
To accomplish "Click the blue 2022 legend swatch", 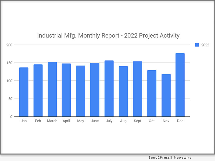I will [197, 45].
